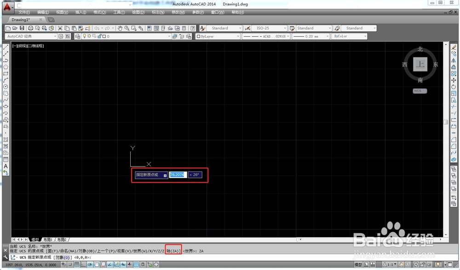The height and width of the screenshot is (270, 460).
Task: Click the 76.2074 dynamic input field
Action: [x=178, y=175]
